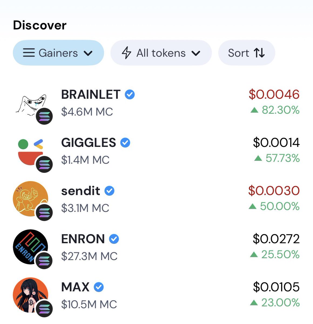Viewport: 313px width, 324px height.
Task: Open the Sort order arrows
Action: [259, 53]
